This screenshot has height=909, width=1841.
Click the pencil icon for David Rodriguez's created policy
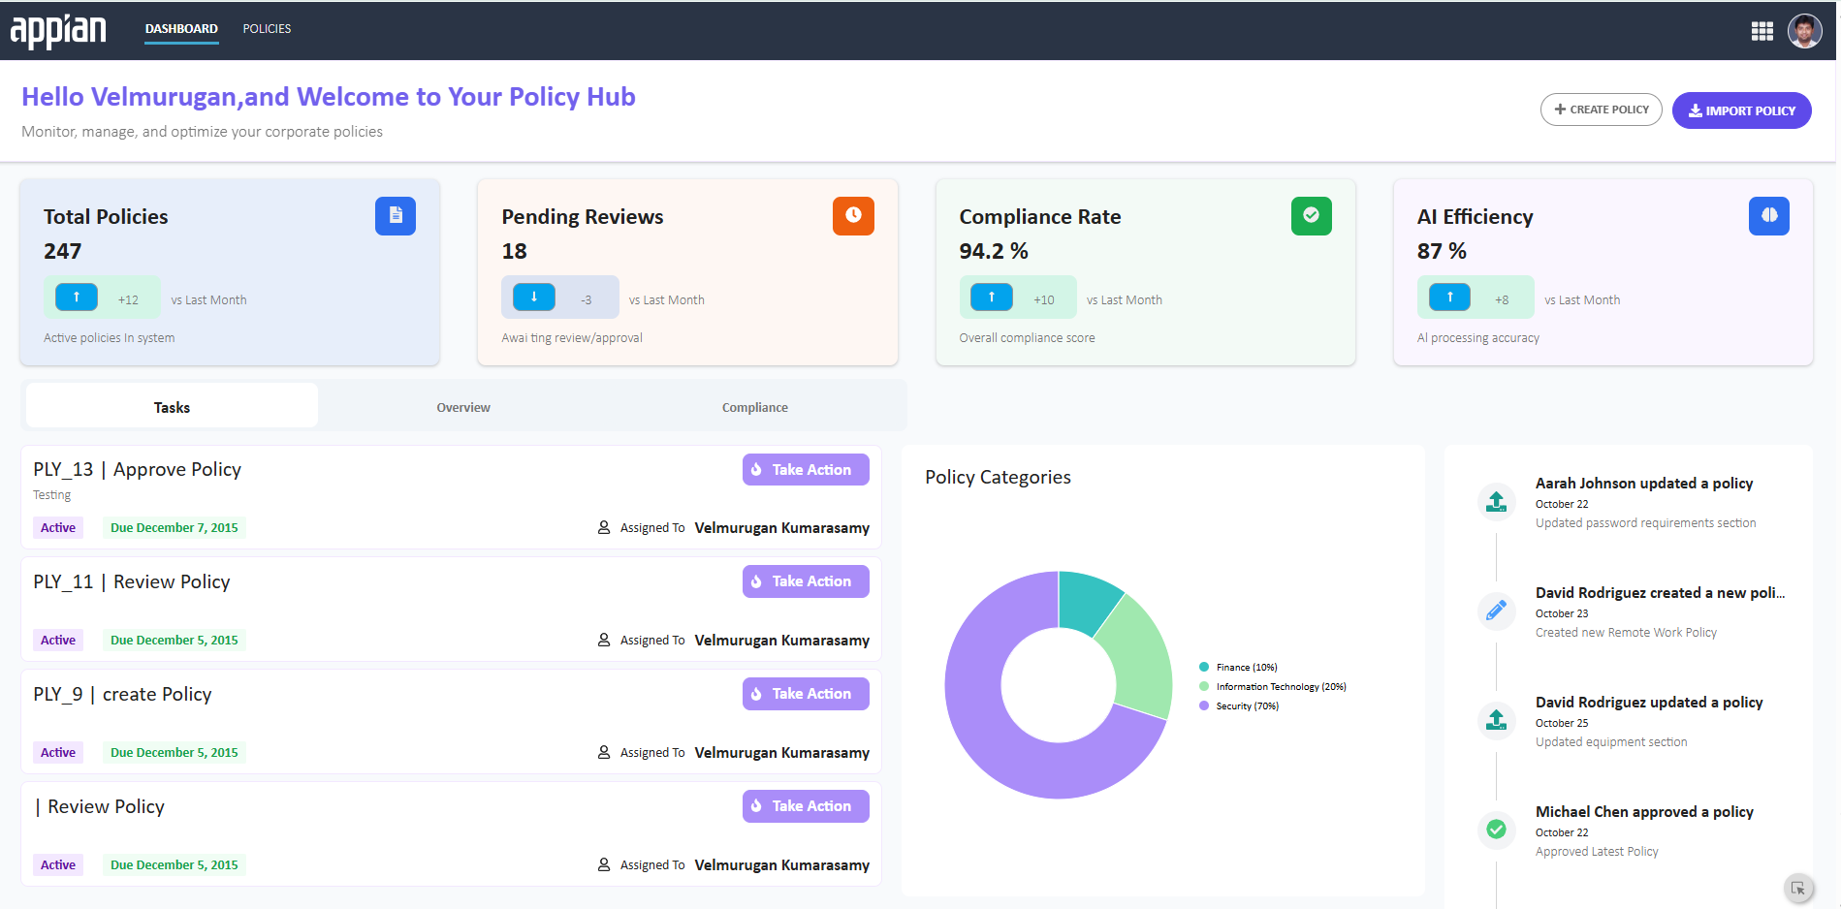click(x=1496, y=611)
